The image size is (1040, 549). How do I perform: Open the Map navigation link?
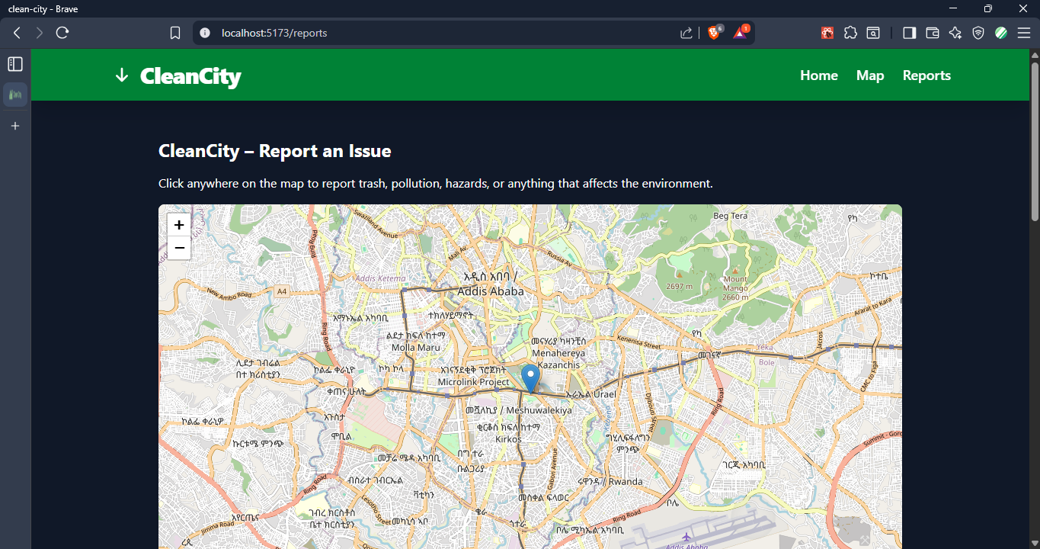[x=870, y=75]
